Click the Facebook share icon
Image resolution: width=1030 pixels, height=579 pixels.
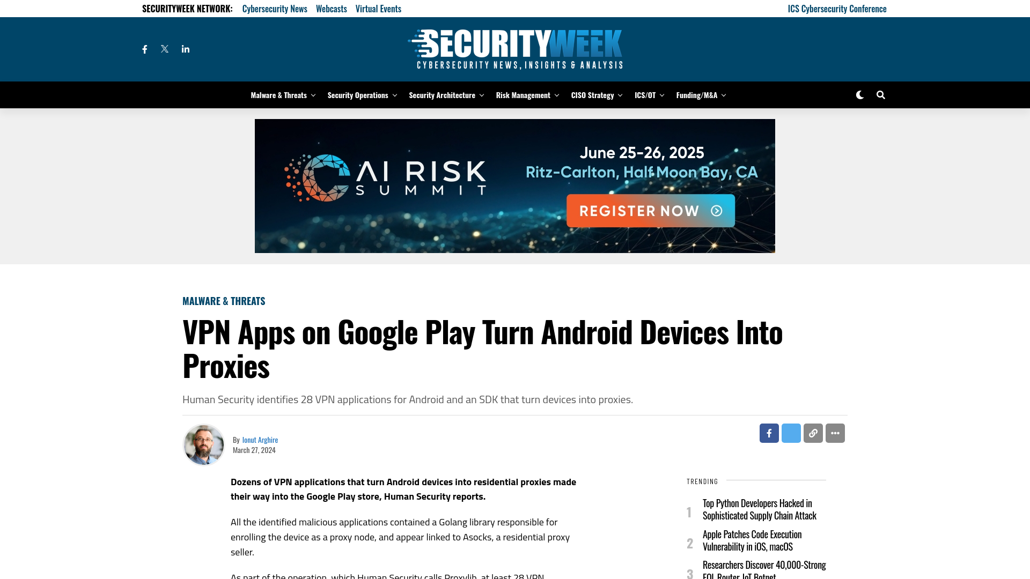(x=769, y=433)
